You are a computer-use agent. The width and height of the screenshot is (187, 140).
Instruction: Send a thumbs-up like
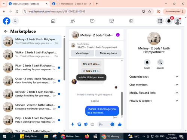click(120, 124)
